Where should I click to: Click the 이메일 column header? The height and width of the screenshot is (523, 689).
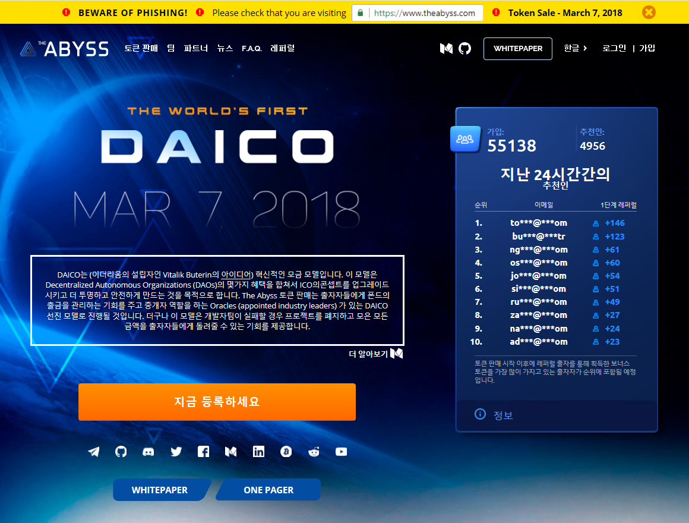pyautogui.click(x=544, y=205)
